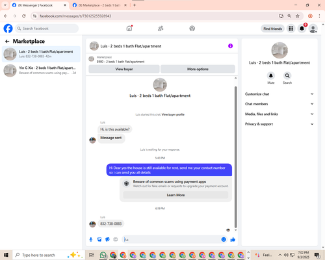Open the Friends icon in top navigation
Screen dimensions: 325x260
pos(161,29)
